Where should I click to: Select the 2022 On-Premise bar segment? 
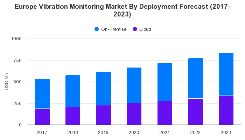196,78
